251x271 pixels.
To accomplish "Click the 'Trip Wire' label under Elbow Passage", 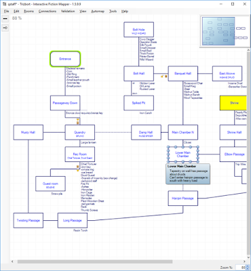I will 241,165.
